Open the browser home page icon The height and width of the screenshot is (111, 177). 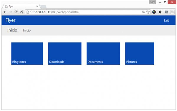[x=22, y=12]
